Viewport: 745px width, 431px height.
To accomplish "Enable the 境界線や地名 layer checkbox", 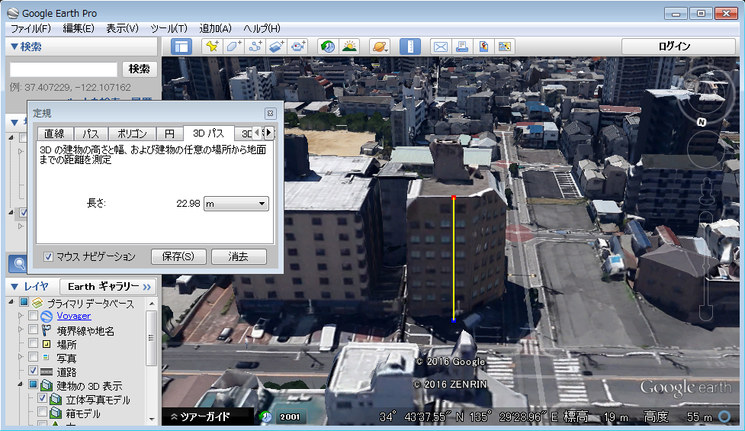I will 33,330.
